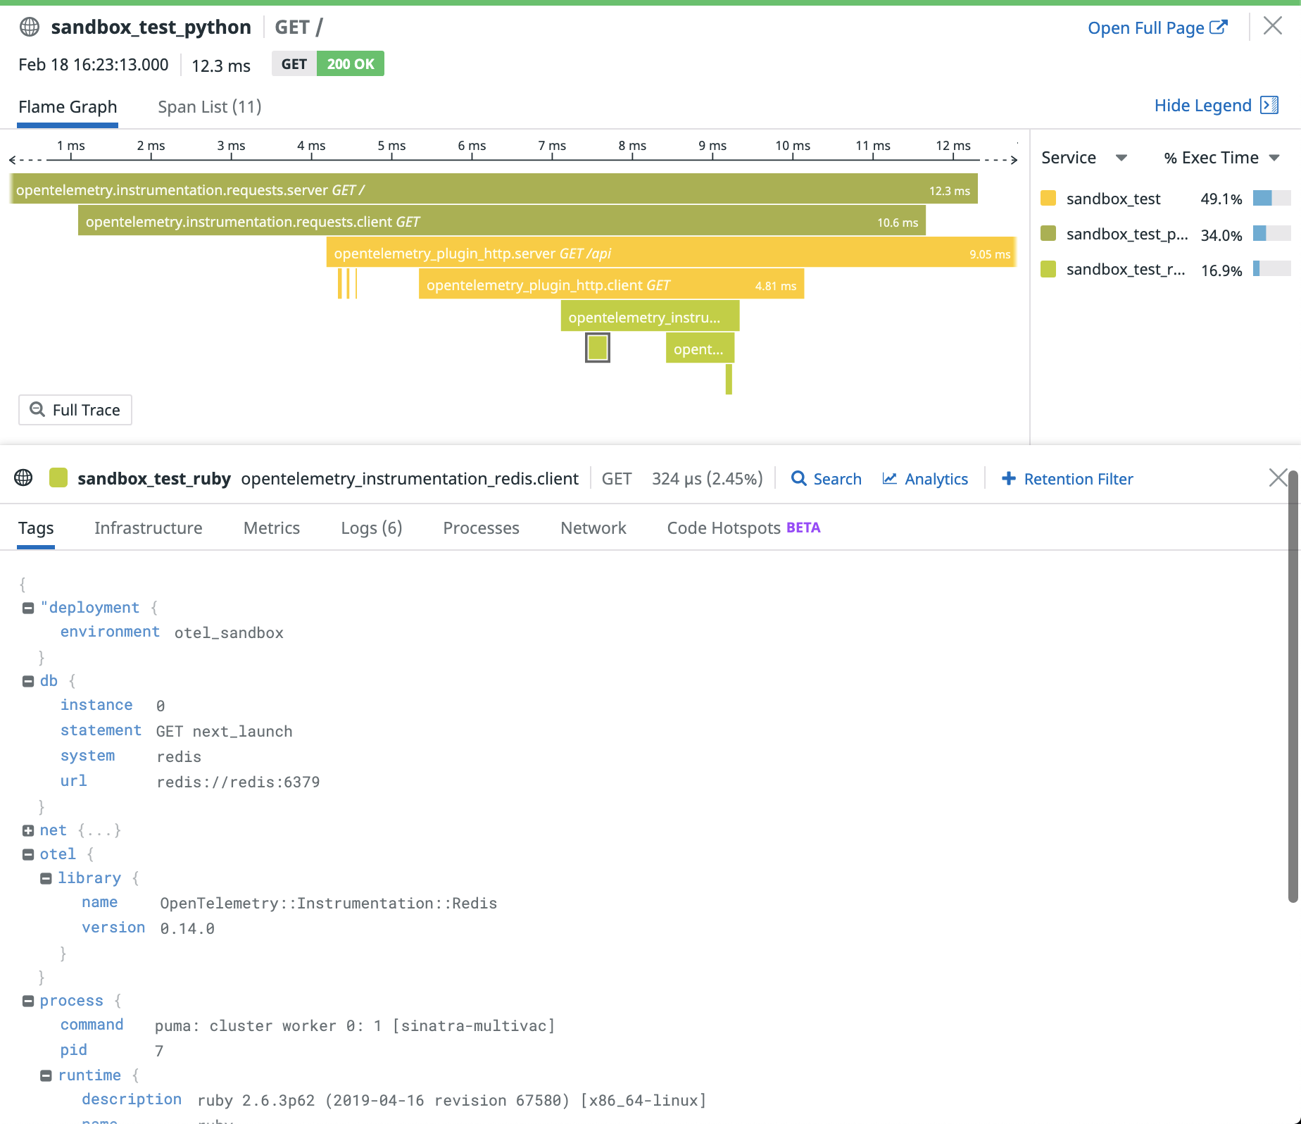Collapse the runtime tag subgroup
Screen dimensions: 1301x1124
coord(46,1075)
